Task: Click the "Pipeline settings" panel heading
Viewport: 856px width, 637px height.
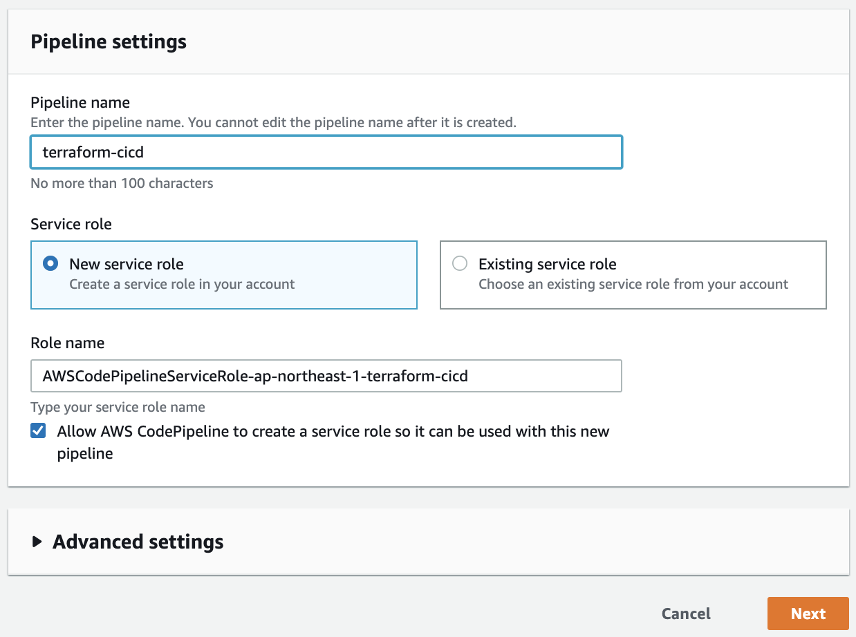Action: [x=109, y=41]
